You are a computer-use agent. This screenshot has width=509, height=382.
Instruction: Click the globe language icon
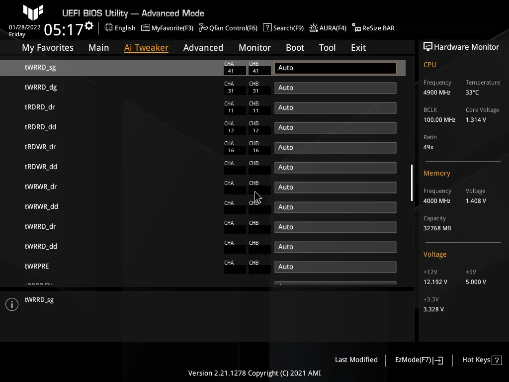109,28
